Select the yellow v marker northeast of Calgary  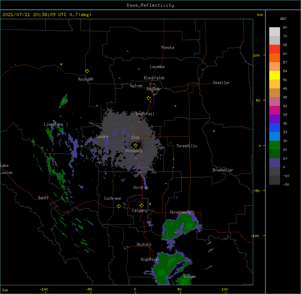tap(150, 204)
